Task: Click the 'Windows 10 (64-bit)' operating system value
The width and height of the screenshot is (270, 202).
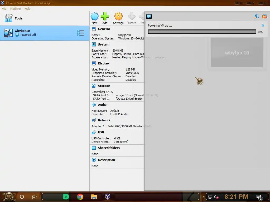Action: click(131, 38)
